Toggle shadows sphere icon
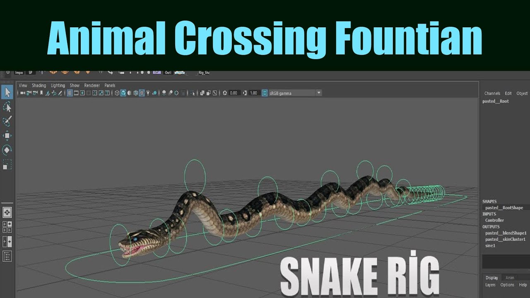Screen dimensions: 530x298 tap(154, 93)
